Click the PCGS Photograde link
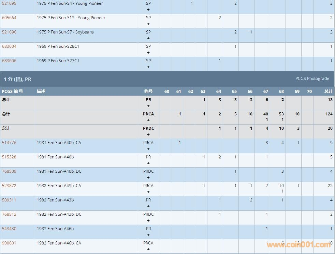335x254 pixels. 312,79
